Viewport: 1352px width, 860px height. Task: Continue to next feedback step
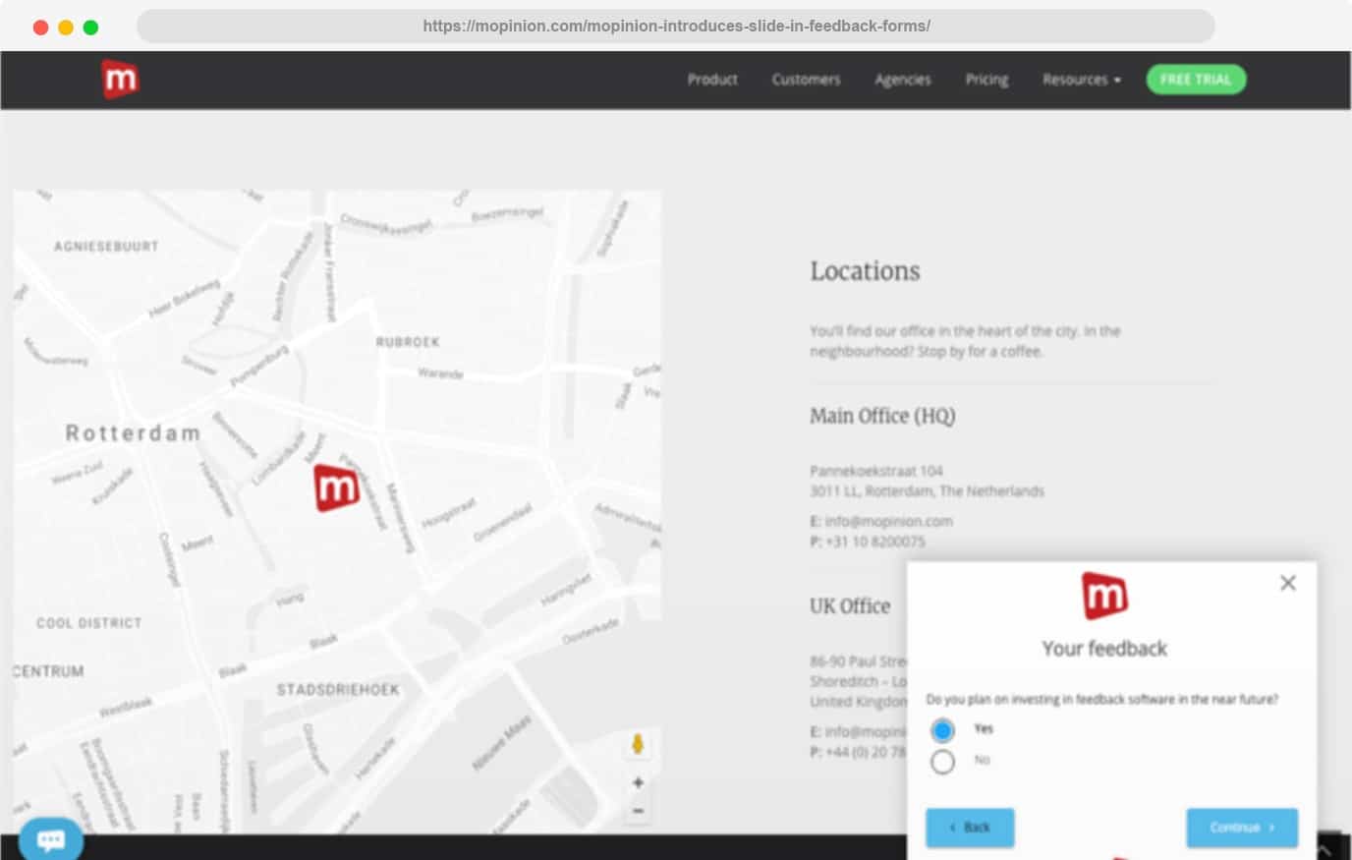pyautogui.click(x=1242, y=828)
